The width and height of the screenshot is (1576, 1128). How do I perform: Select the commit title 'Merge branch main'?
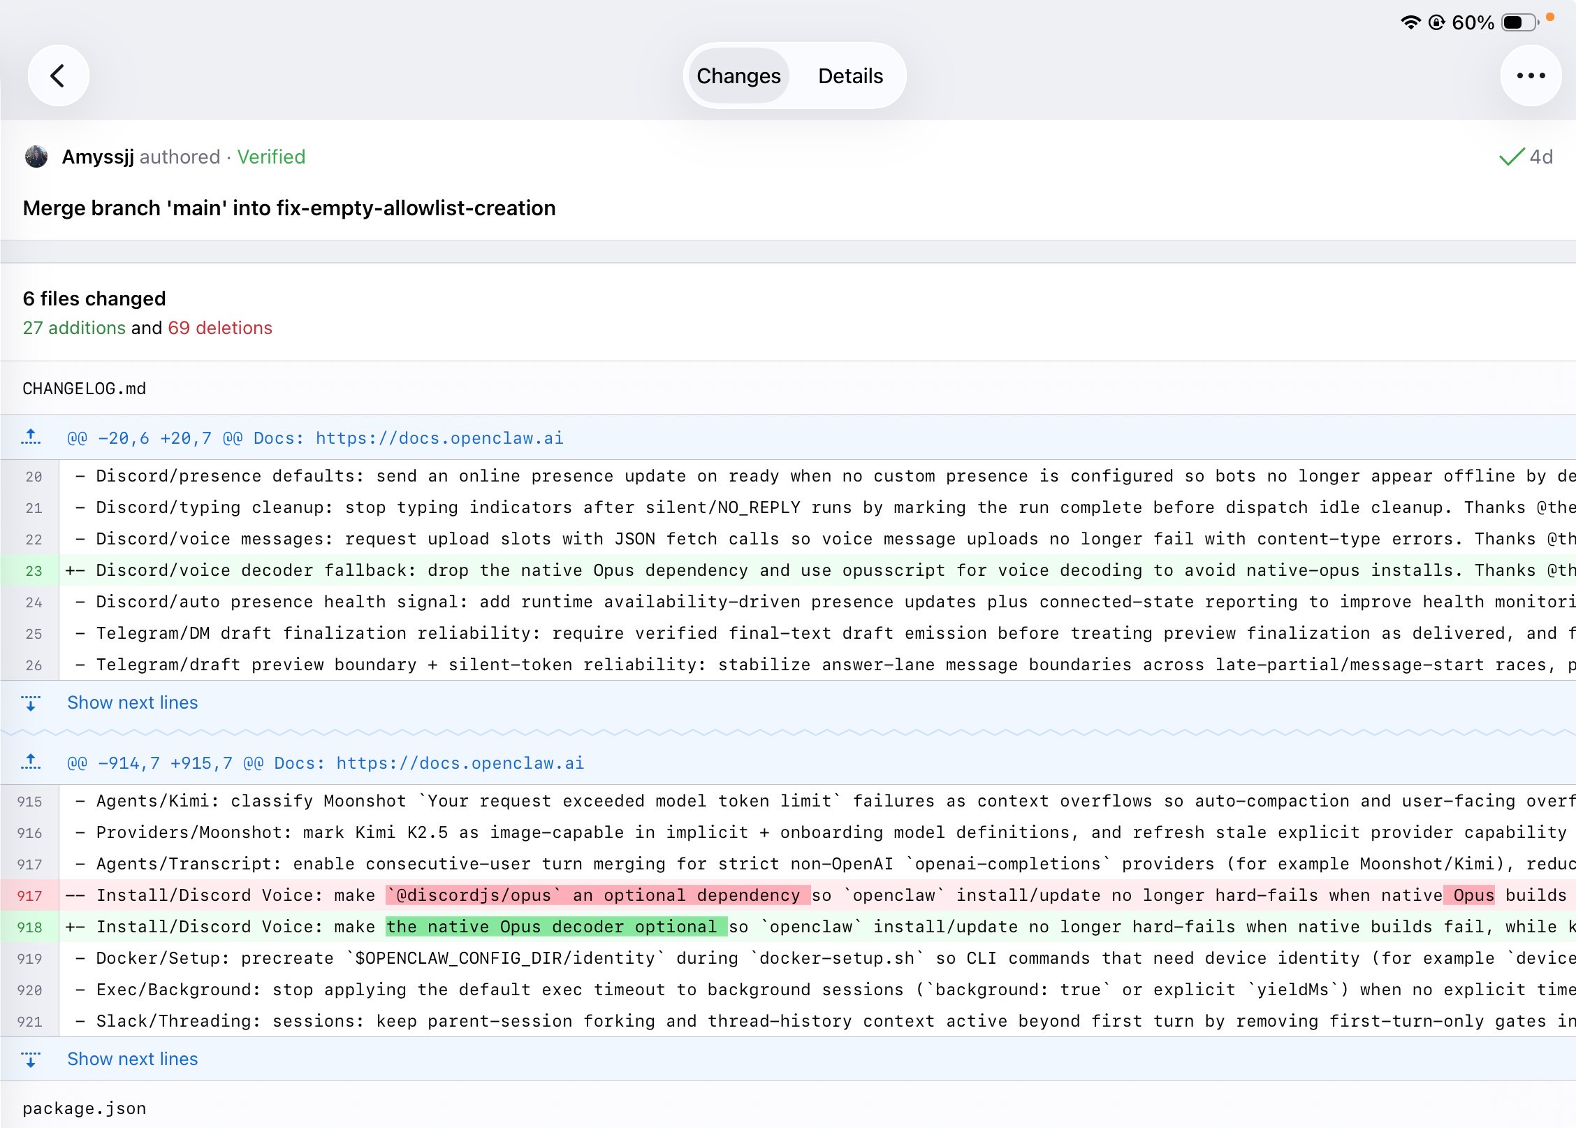(289, 208)
